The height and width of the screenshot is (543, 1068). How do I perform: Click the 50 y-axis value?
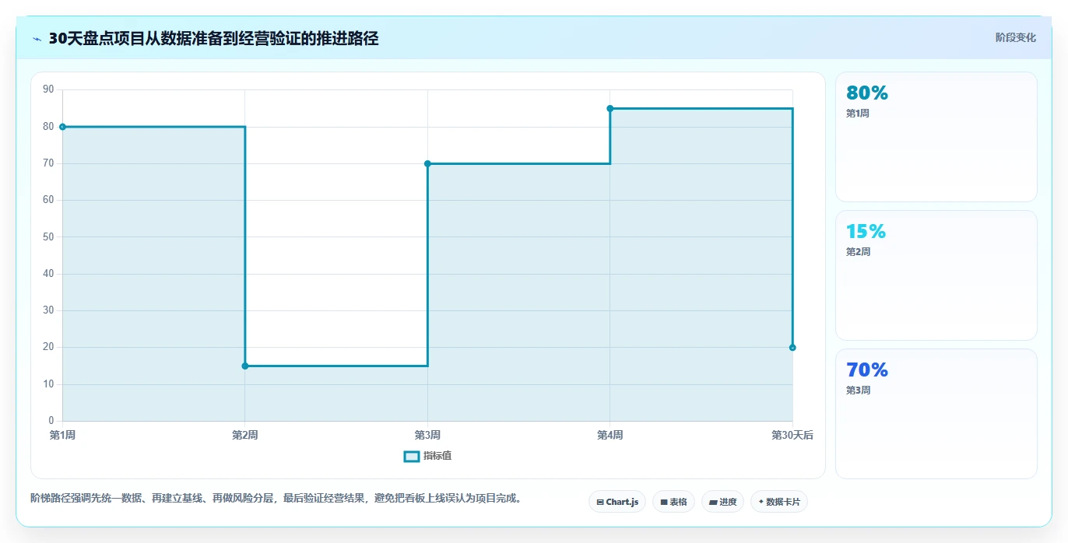48,236
